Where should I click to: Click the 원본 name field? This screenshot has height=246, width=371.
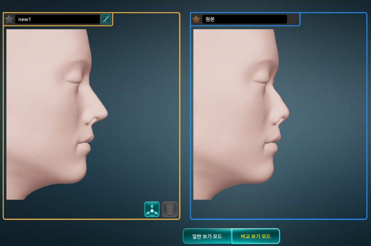[245, 19]
